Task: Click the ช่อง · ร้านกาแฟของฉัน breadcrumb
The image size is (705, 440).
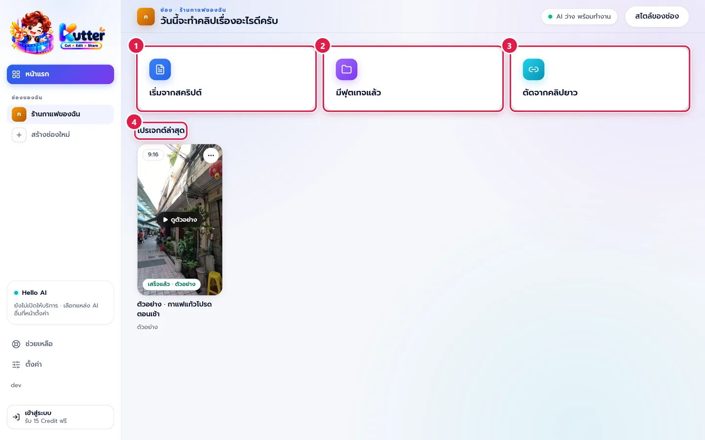Action: [x=193, y=10]
